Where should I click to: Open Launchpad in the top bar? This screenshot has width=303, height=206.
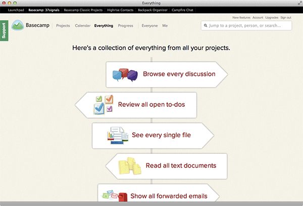(x=16, y=10)
